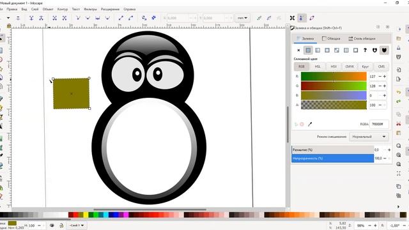Image resolution: width=409 pixels, height=230 pixels.
Task: Increase the R value with plus button
Action: click(x=385, y=77)
